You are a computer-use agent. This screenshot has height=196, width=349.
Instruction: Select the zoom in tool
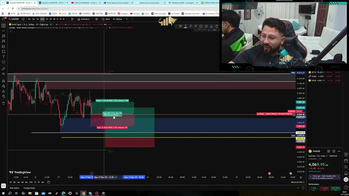pyautogui.click(x=4, y=74)
